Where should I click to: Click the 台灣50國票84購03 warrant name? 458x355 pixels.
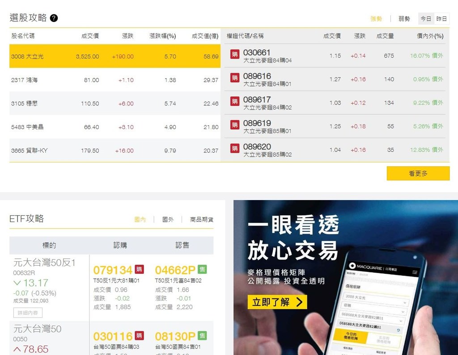click(x=116, y=347)
